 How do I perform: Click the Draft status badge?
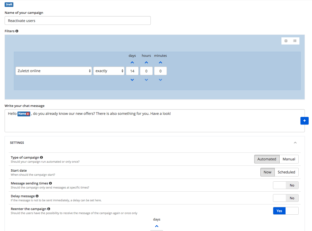(x=9, y=5)
